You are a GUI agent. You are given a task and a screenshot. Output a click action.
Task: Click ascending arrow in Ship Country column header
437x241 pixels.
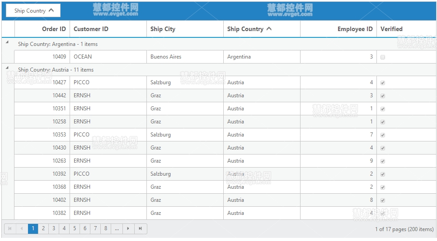tap(269, 28)
